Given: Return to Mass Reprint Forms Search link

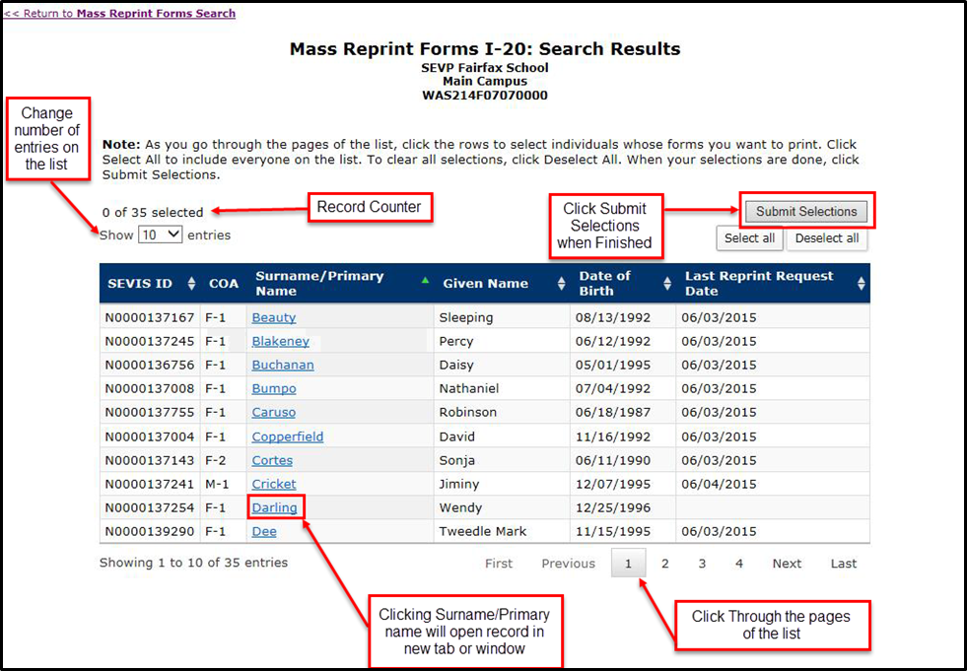Looking at the screenshot, I should coord(119,13).
